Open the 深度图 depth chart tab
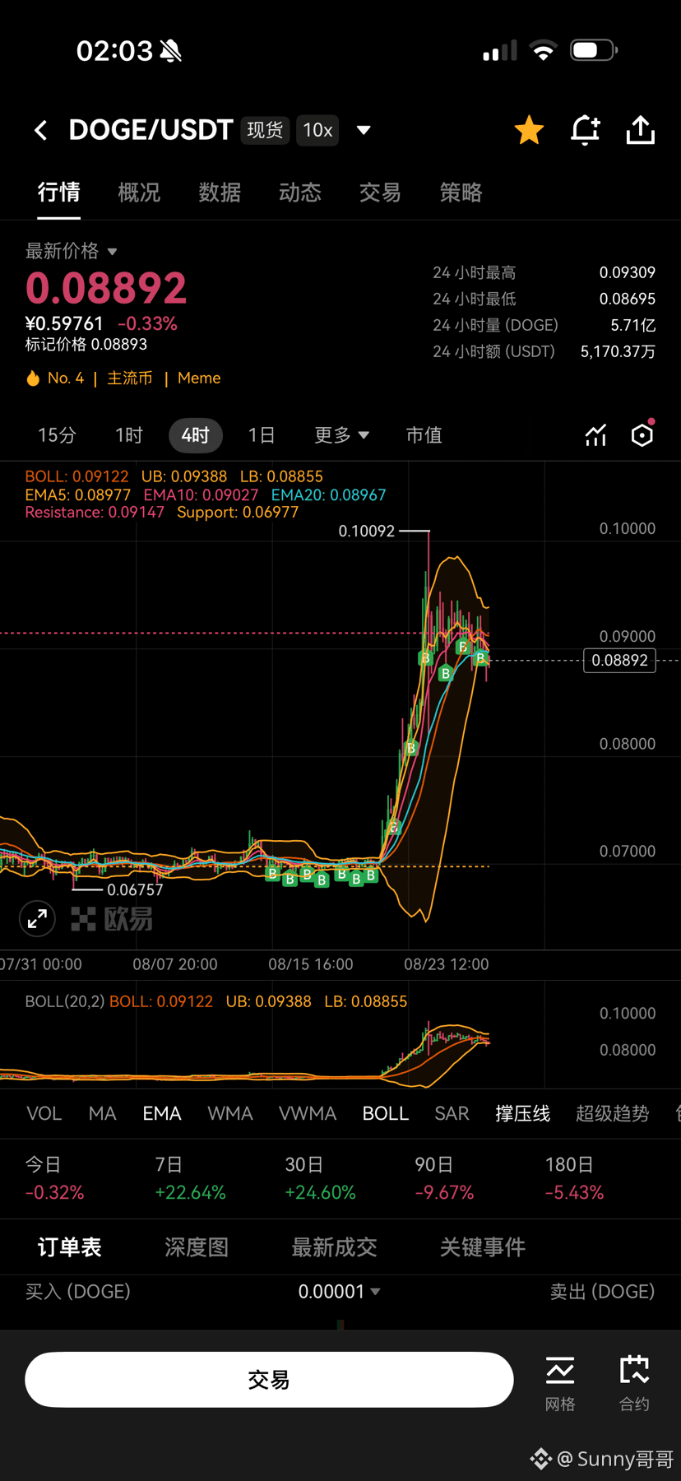This screenshot has width=681, height=1481. tap(197, 1247)
